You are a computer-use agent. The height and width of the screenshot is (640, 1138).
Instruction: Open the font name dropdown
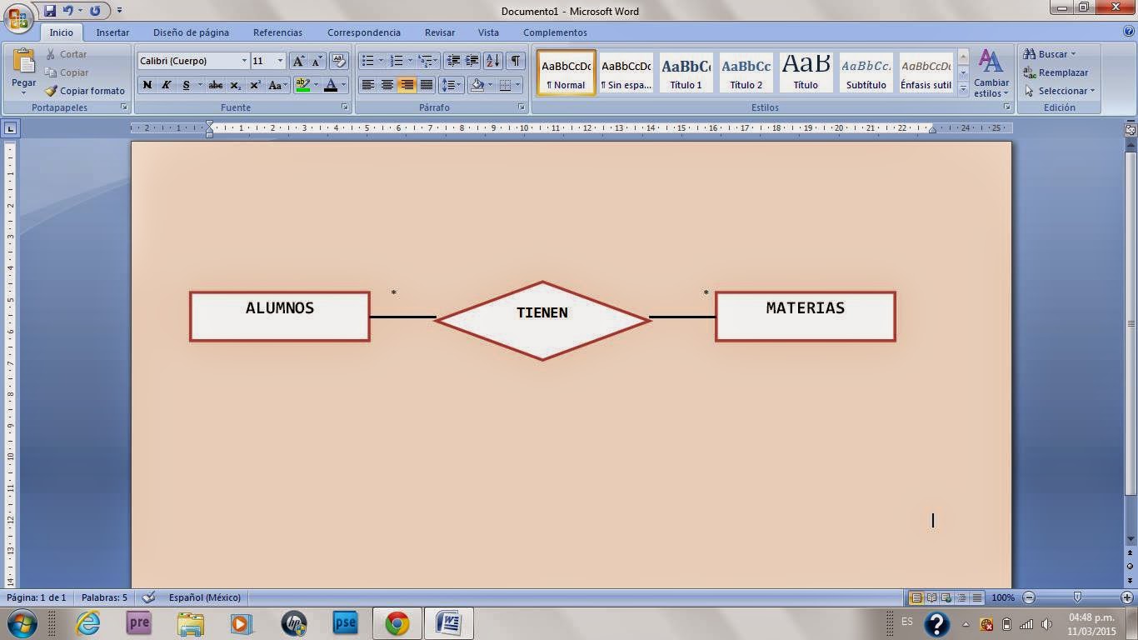(244, 61)
